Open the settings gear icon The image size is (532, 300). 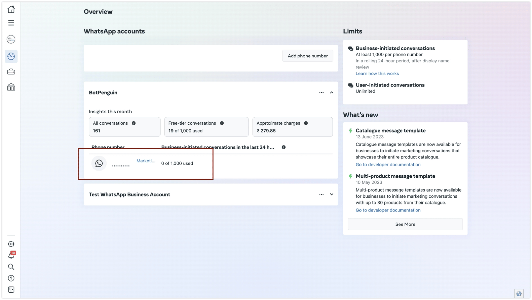(x=11, y=244)
